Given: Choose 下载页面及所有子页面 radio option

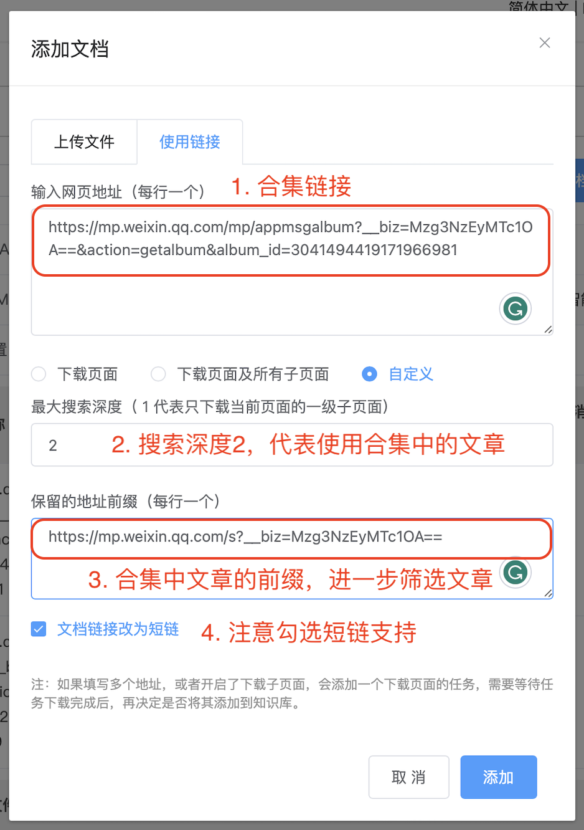Looking at the screenshot, I should point(158,374).
